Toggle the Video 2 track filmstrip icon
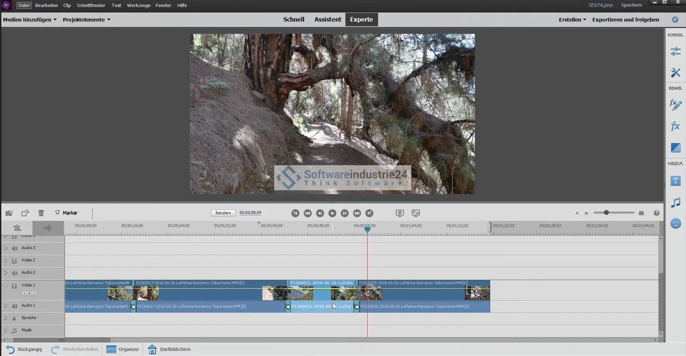Screen dimensions: 686x356 [15, 261]
